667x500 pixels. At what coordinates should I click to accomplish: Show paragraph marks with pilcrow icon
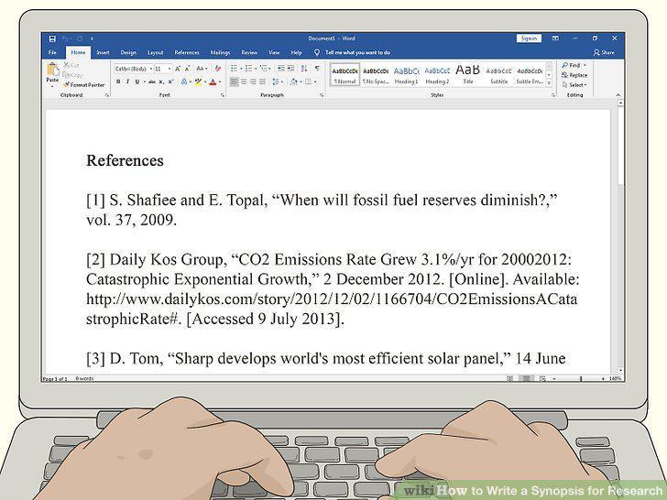point(317,69)
